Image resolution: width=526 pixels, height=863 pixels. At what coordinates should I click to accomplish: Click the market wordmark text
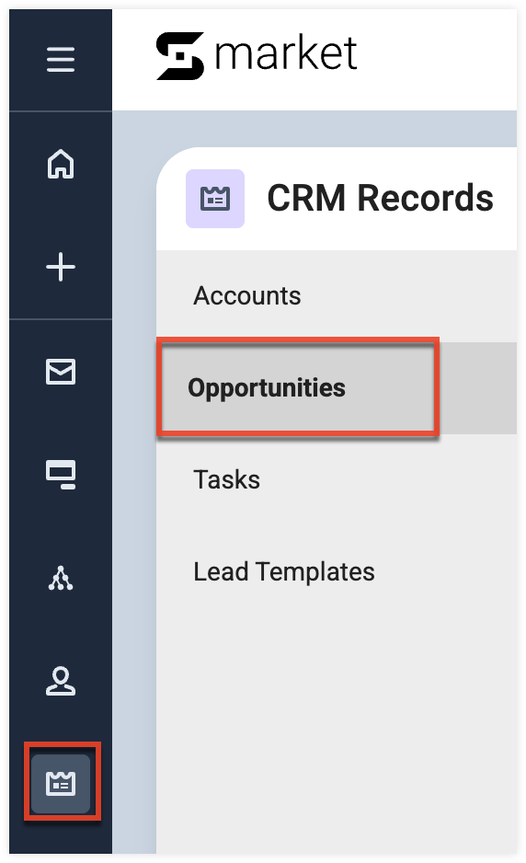pyautogui.click(x=286, y=53)
